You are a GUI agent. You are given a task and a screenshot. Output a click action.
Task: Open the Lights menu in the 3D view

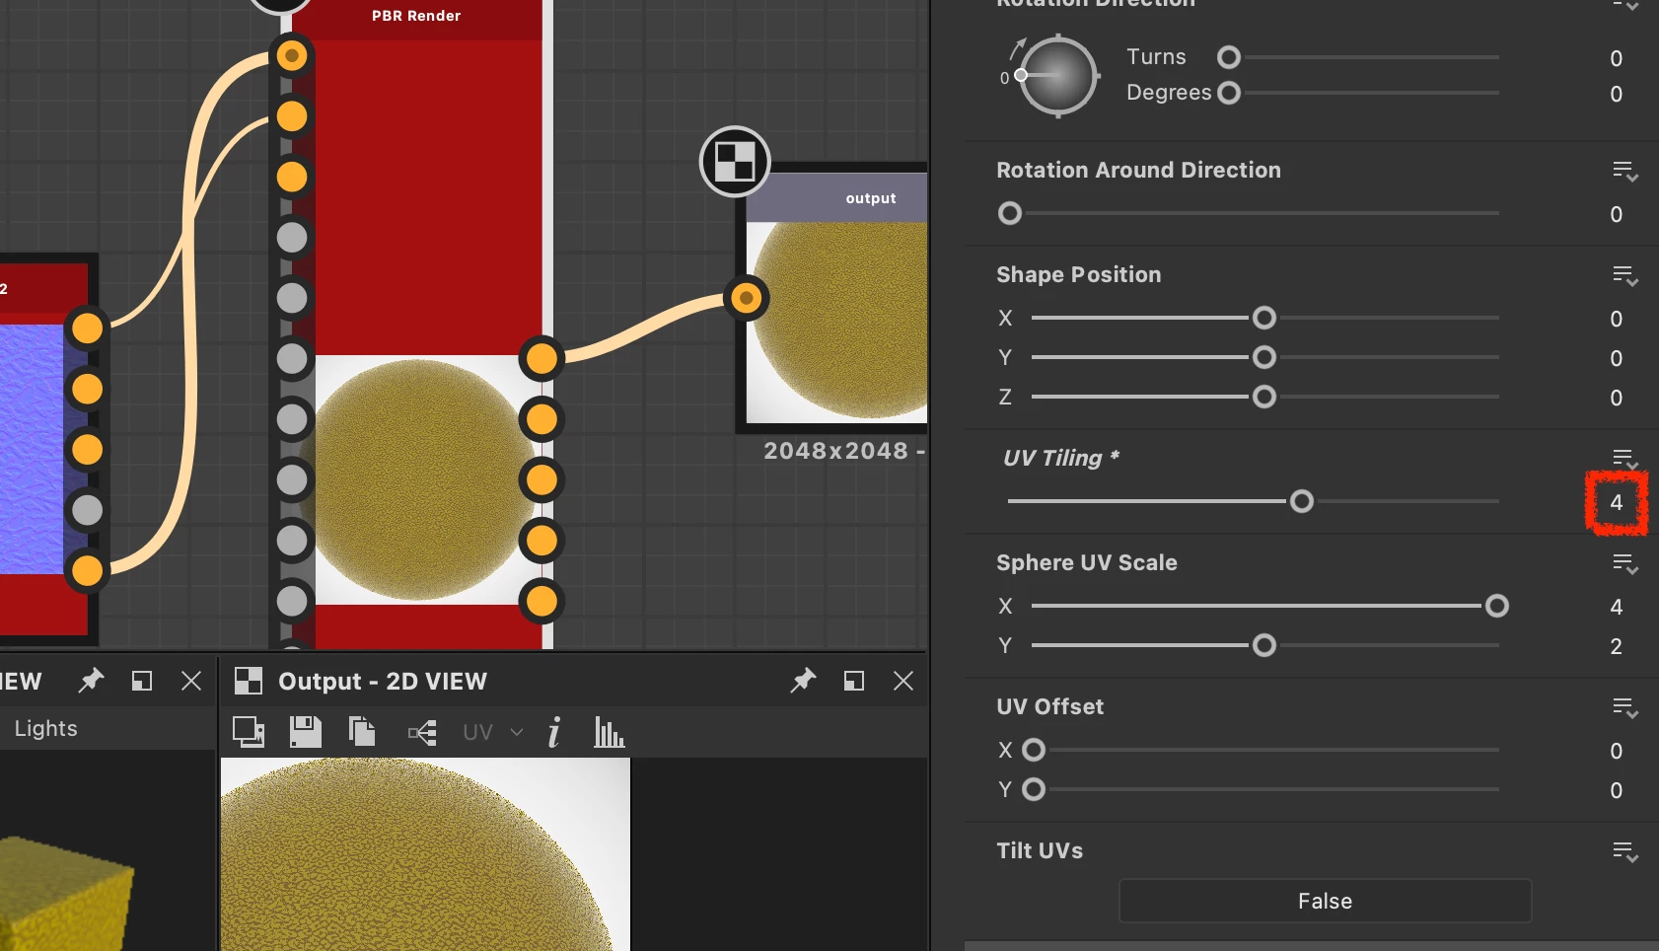point(46,728)
